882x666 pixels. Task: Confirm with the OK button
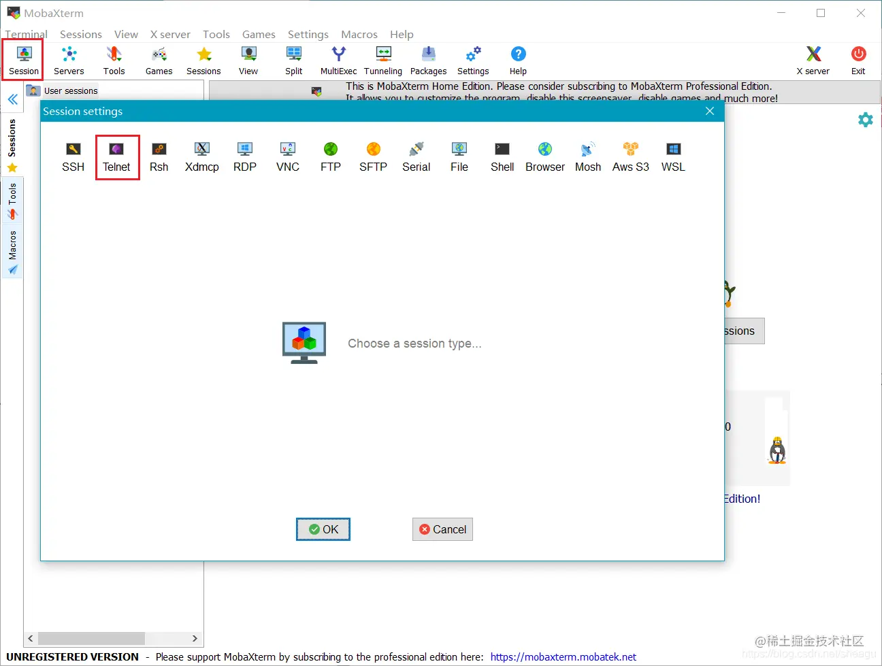point(323,529)
